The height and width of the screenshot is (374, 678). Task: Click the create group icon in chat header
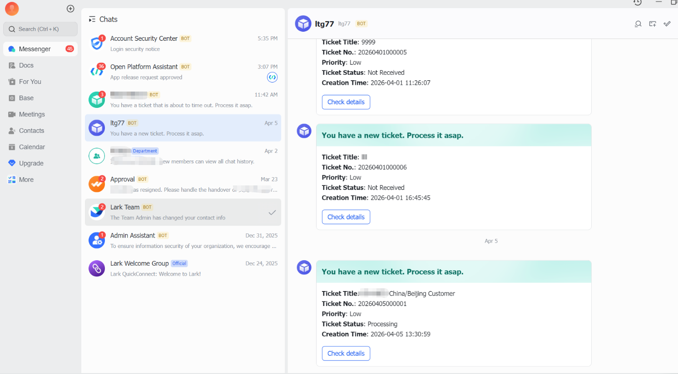tap(653, 24)
